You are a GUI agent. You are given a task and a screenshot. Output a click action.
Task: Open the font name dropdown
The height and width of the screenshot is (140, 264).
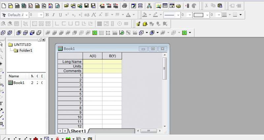26,15
